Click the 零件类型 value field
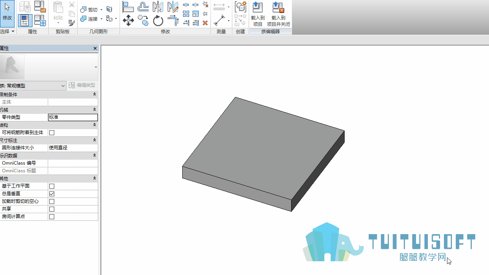The width and height of the screenshot is (489, 275). click(x=73, y=117)
